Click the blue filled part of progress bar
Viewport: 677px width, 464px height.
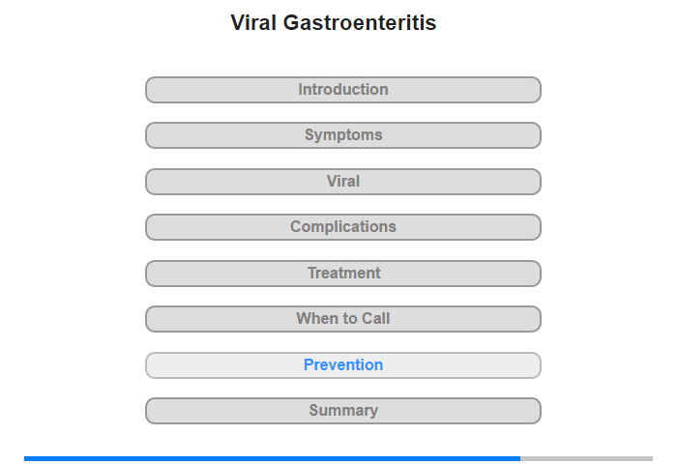click(x=272, y=458)
